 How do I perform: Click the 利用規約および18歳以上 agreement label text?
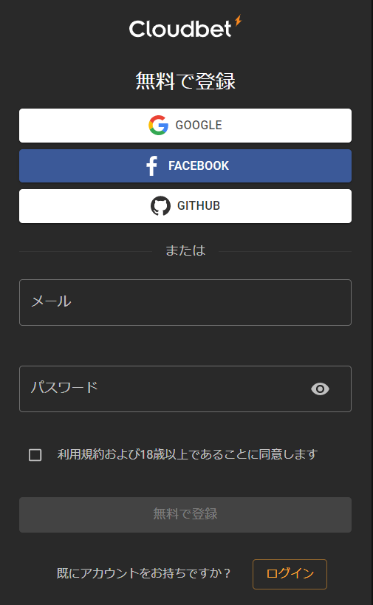188,454
